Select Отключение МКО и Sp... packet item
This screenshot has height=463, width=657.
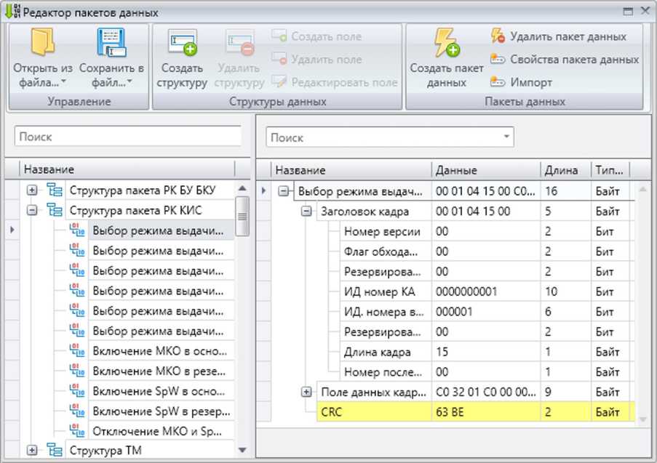(158, 430)
